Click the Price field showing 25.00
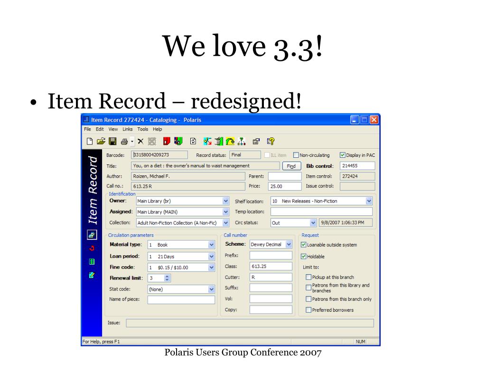The image size is (486, 365). pyautogui.click(x=285, y=186)
